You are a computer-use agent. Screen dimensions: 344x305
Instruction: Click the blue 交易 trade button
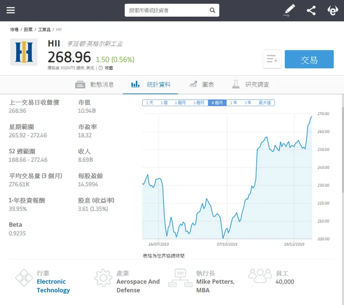309,59
